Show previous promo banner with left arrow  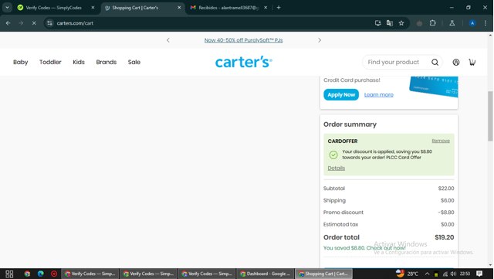point(168,40)
